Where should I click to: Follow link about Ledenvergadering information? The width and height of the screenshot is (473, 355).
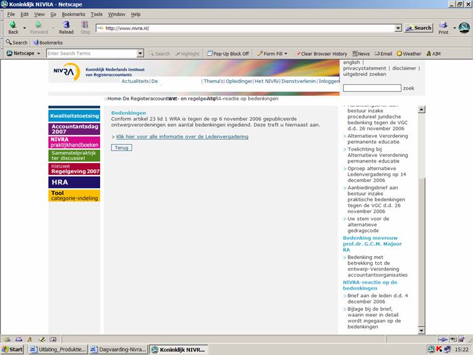point(182,137)
